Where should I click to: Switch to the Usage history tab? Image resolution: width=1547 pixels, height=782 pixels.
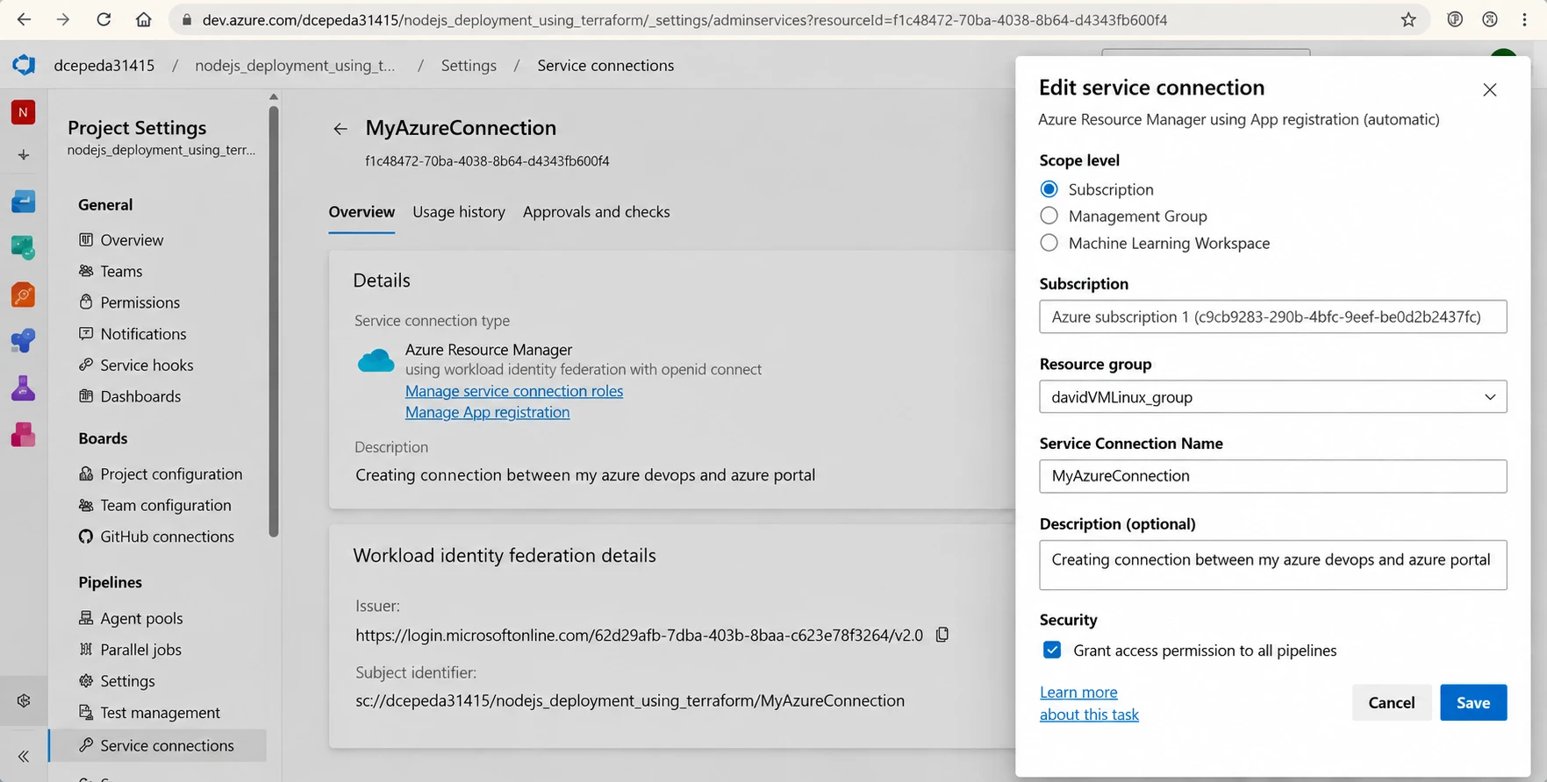(459, 212)
